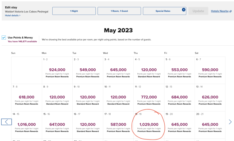Expand the 1 Room, 1 Guest selector

pos(119,11)
